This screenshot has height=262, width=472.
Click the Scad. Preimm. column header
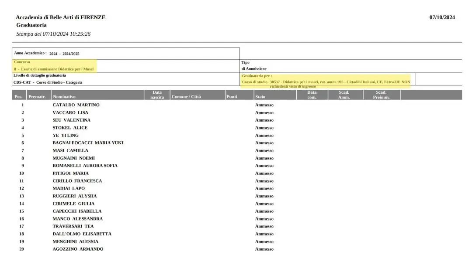click(381, 95)
